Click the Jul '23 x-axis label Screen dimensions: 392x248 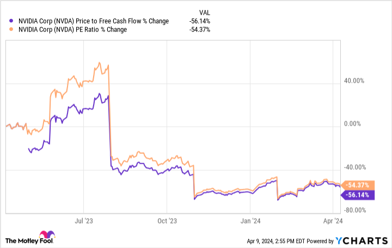point(83,221)
